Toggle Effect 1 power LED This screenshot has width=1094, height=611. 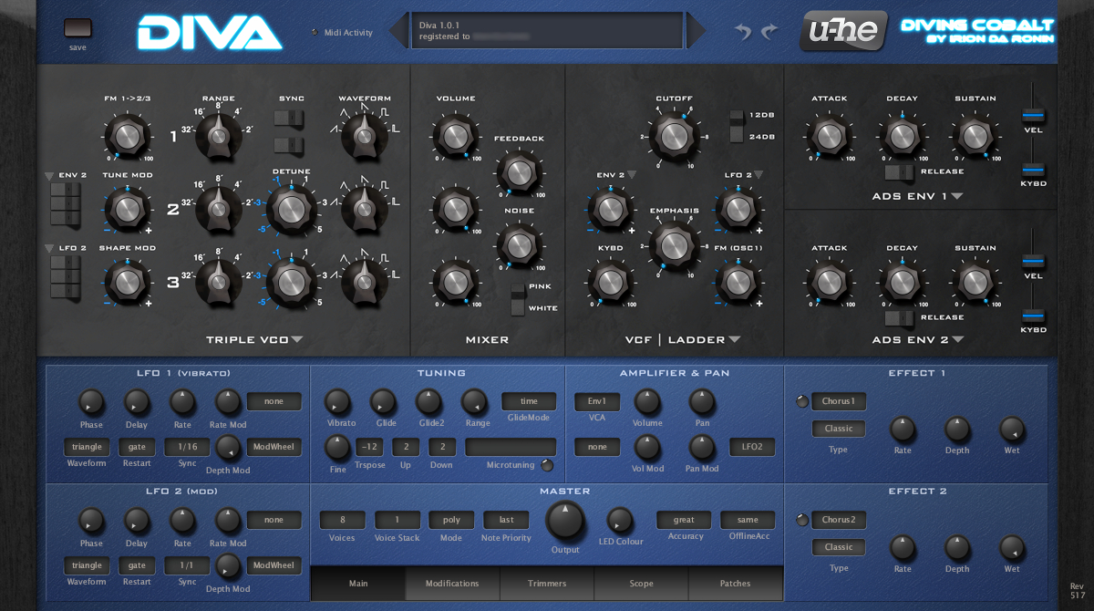802,401
